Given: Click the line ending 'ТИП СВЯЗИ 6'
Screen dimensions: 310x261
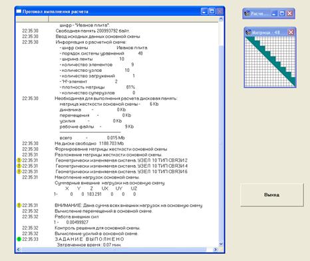Looking at the screenshot, I should click(122, 172).
